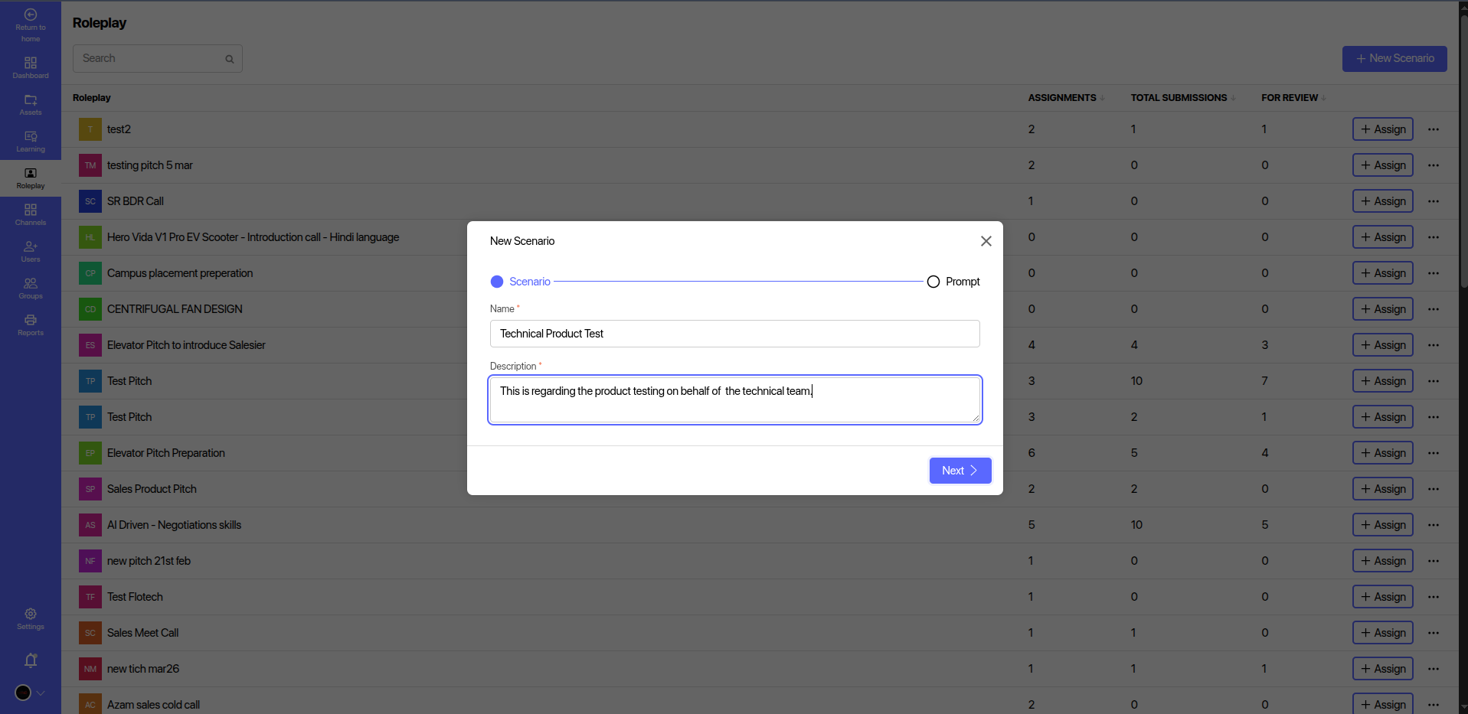Image resolution: width=1468 pixels, height=714 pixels.
Task: Open the Assets sidebar icon
Action: [31, 104]
